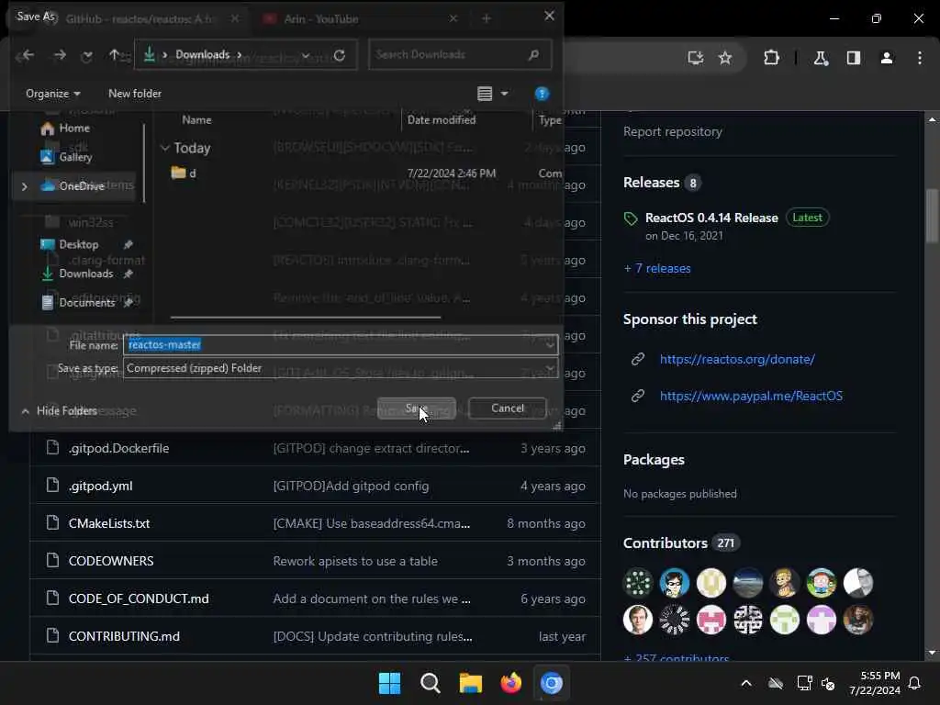The width and height of the screenshot is (940, 705).
Task: Sort by Name column header
Action: tap(196, 120)
